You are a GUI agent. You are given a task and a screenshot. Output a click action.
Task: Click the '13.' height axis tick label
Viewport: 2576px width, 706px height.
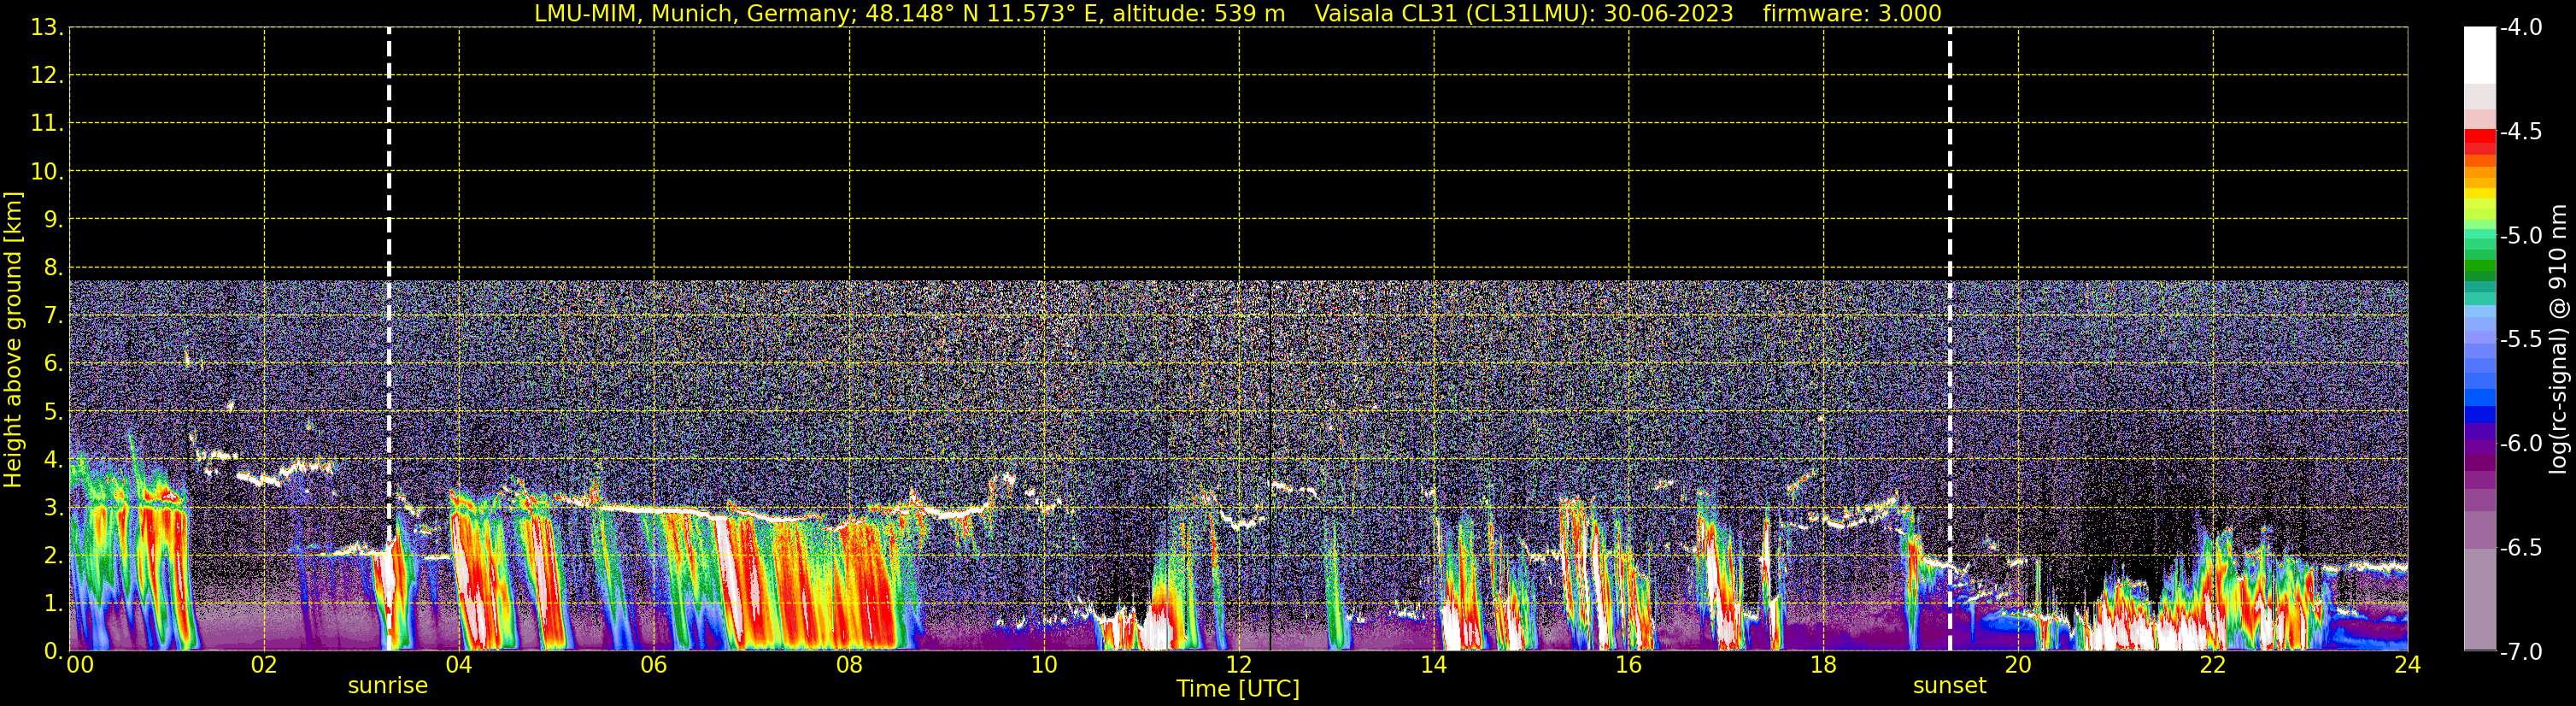click(x=47, y=27)
